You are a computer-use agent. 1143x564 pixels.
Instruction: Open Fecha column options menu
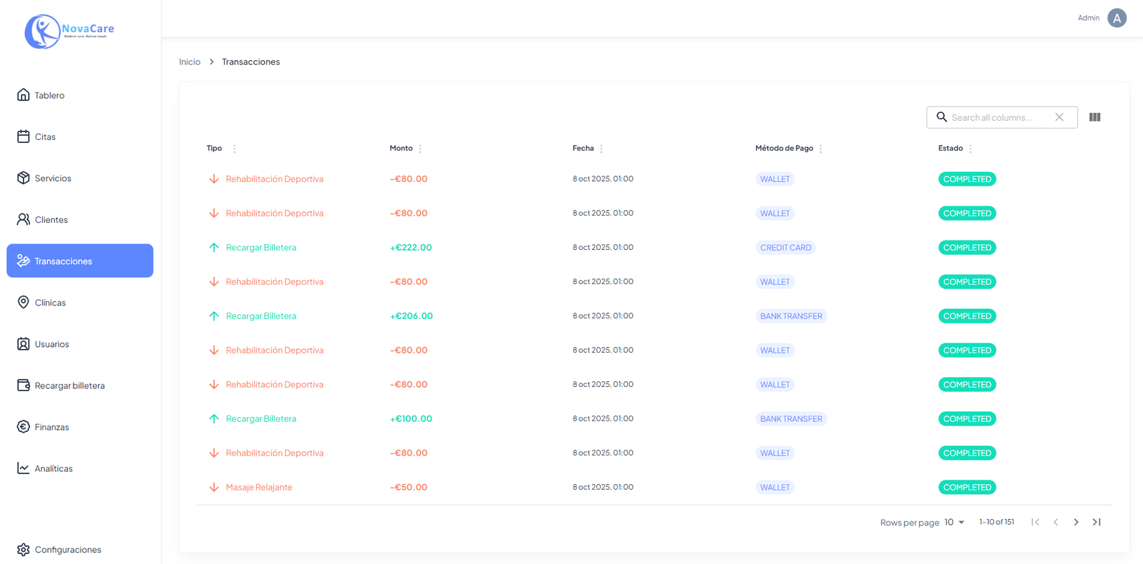tap(602, 148)
